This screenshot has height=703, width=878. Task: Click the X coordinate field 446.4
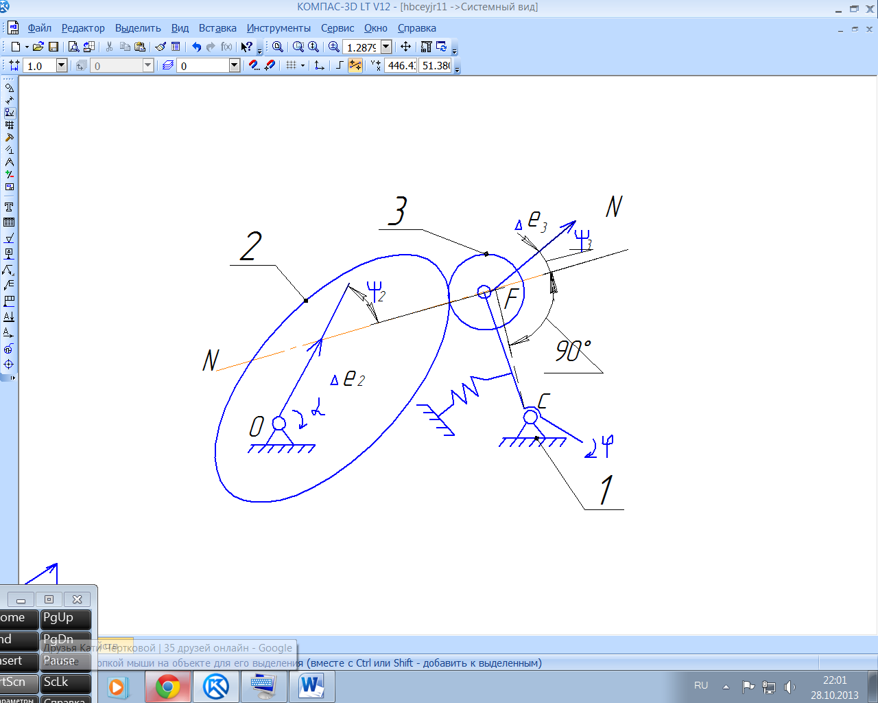pyautogui.click(x=401, y=65)
